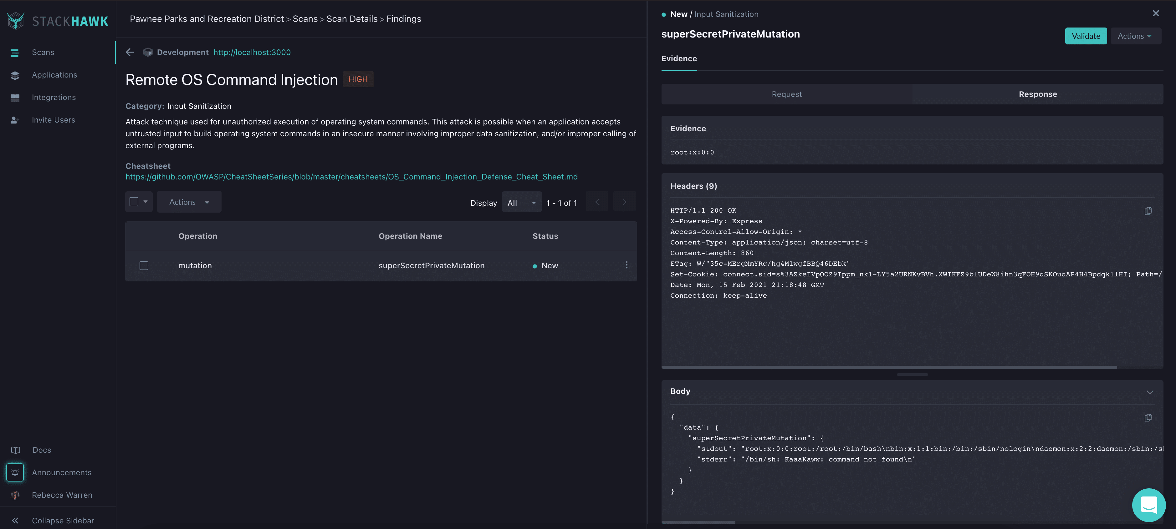The height and width of the screenshot is (529, 1176).
Task: Go to next page of findings
Action: click(625, 202)
